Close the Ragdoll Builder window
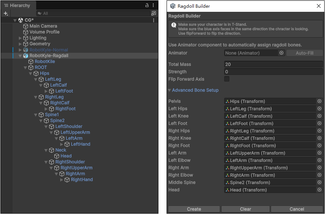The width and height of the screenshot is (325, 214). tap(319, 6)
